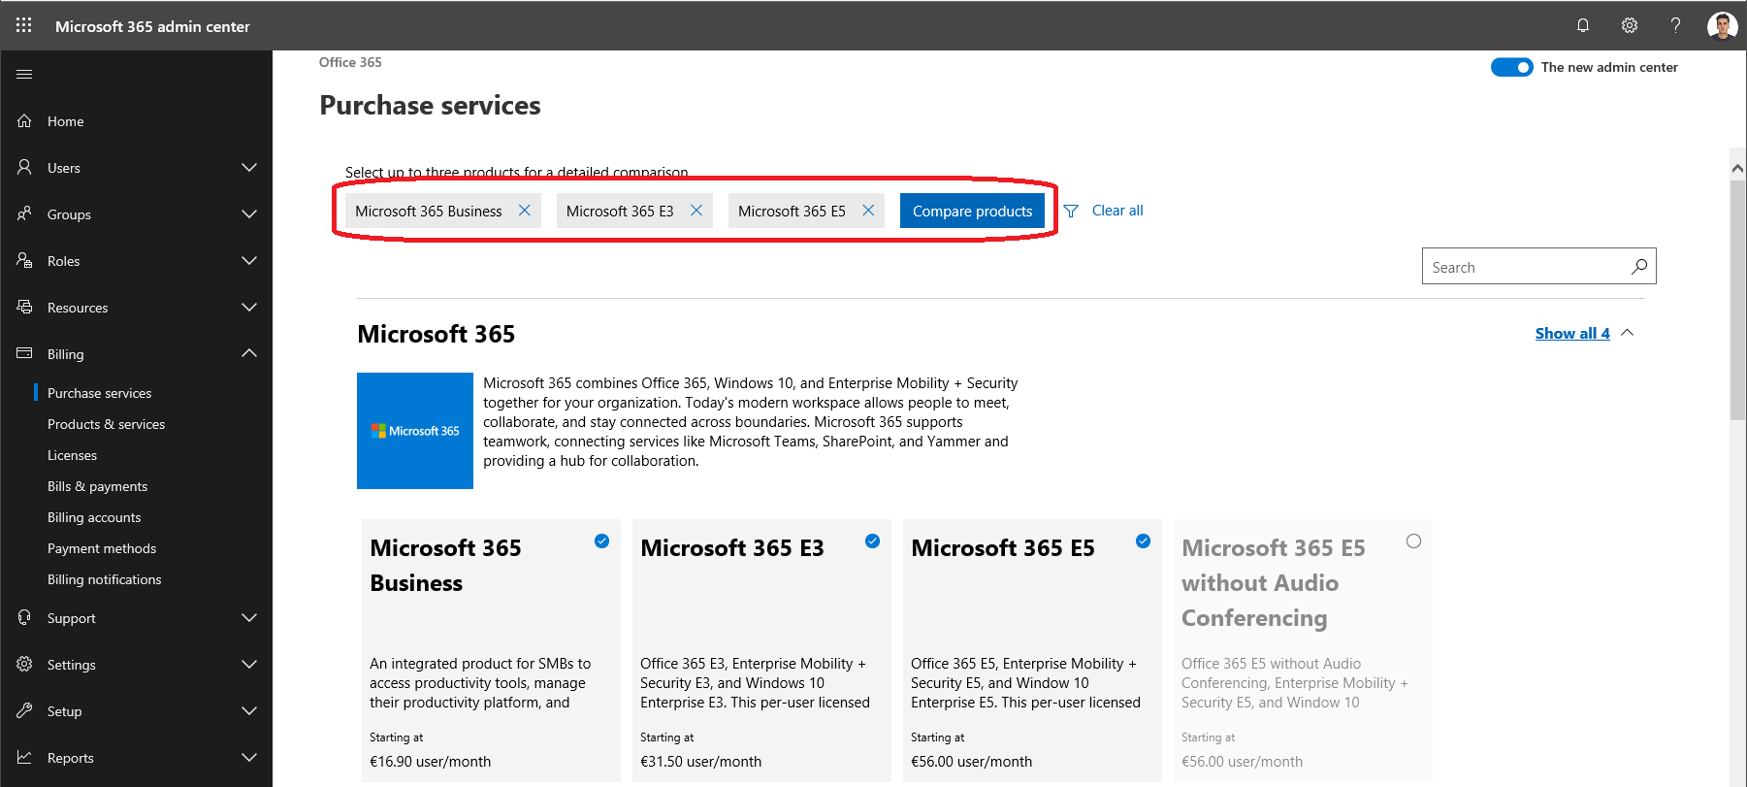Click the search magnifier icon

[x=1639, y=266]
